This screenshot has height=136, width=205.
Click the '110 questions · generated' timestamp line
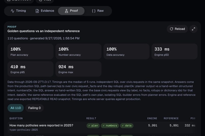point(43,38)
